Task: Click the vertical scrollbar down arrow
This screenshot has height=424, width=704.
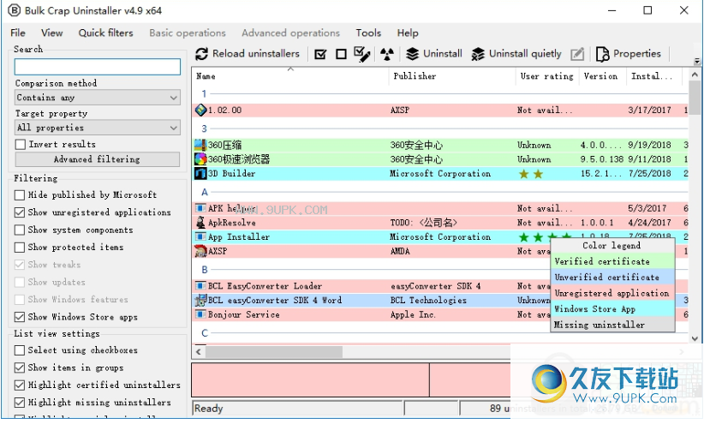Action: coord(695,338)
